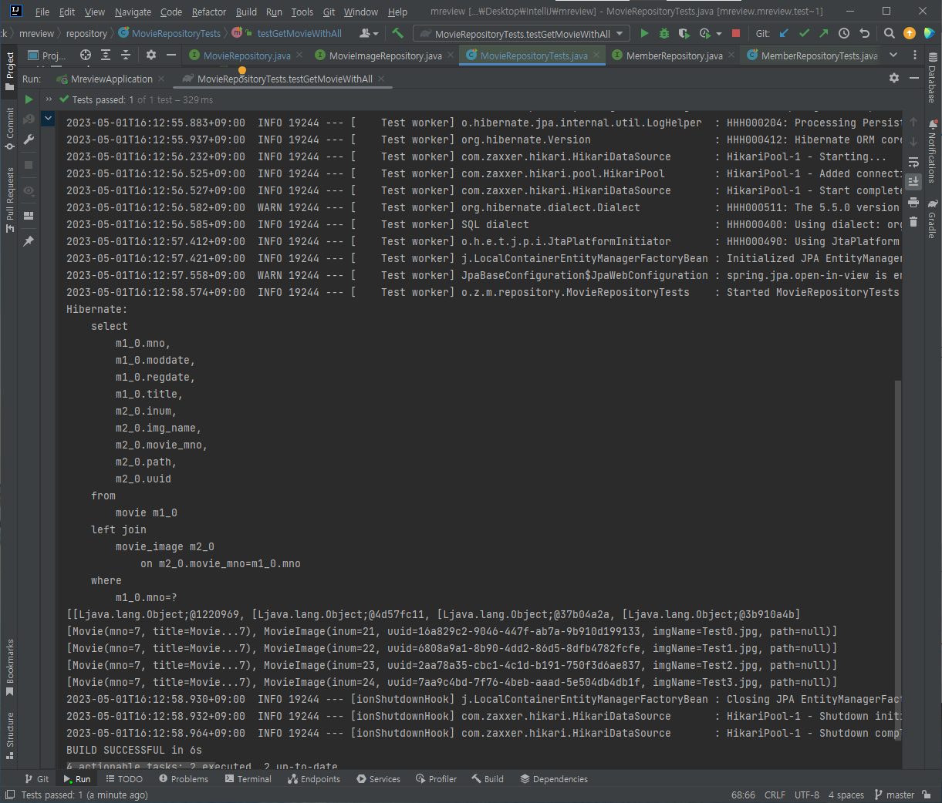Open the Problems tool window

tap(184, 779)
